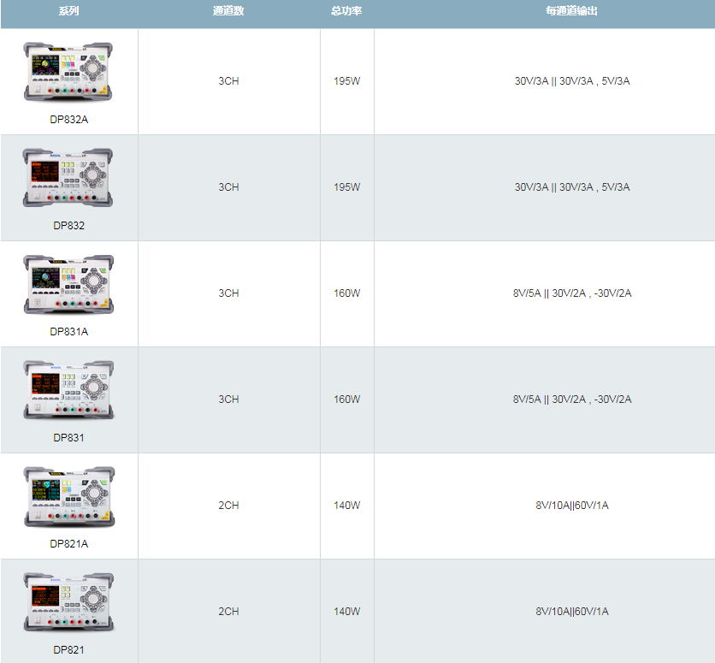Click the DP832 model name

click(x=69, y=226)
